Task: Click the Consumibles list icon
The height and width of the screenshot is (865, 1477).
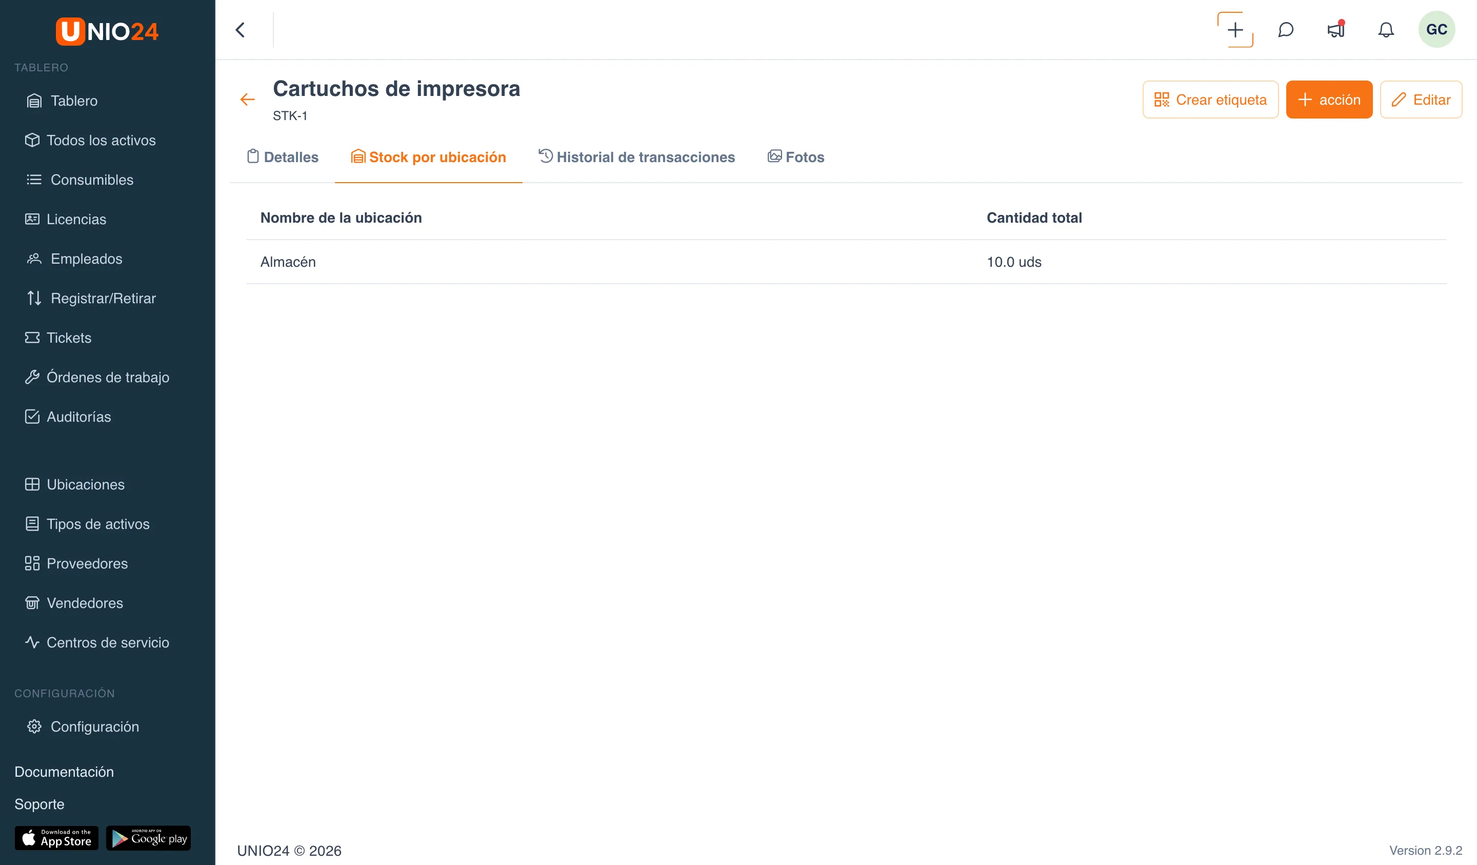Action: (34, 180)
